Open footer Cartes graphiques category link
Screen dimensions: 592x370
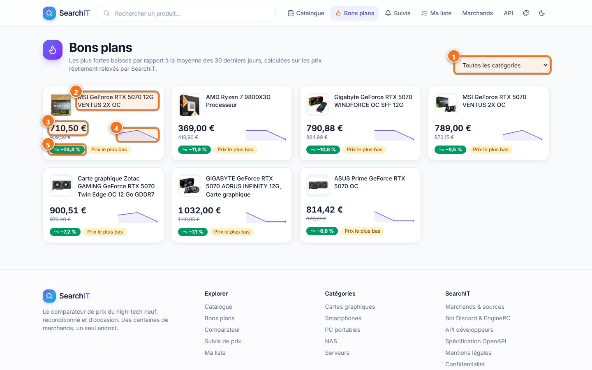pos(350,307)
